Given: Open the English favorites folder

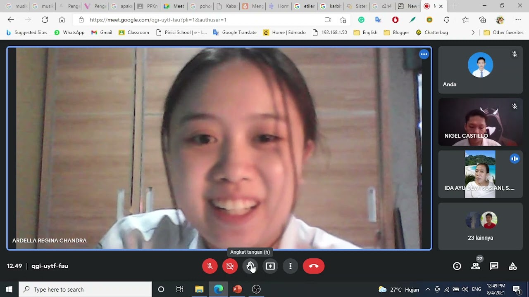Looking at the screenshot, I should [x=365, y=32].
